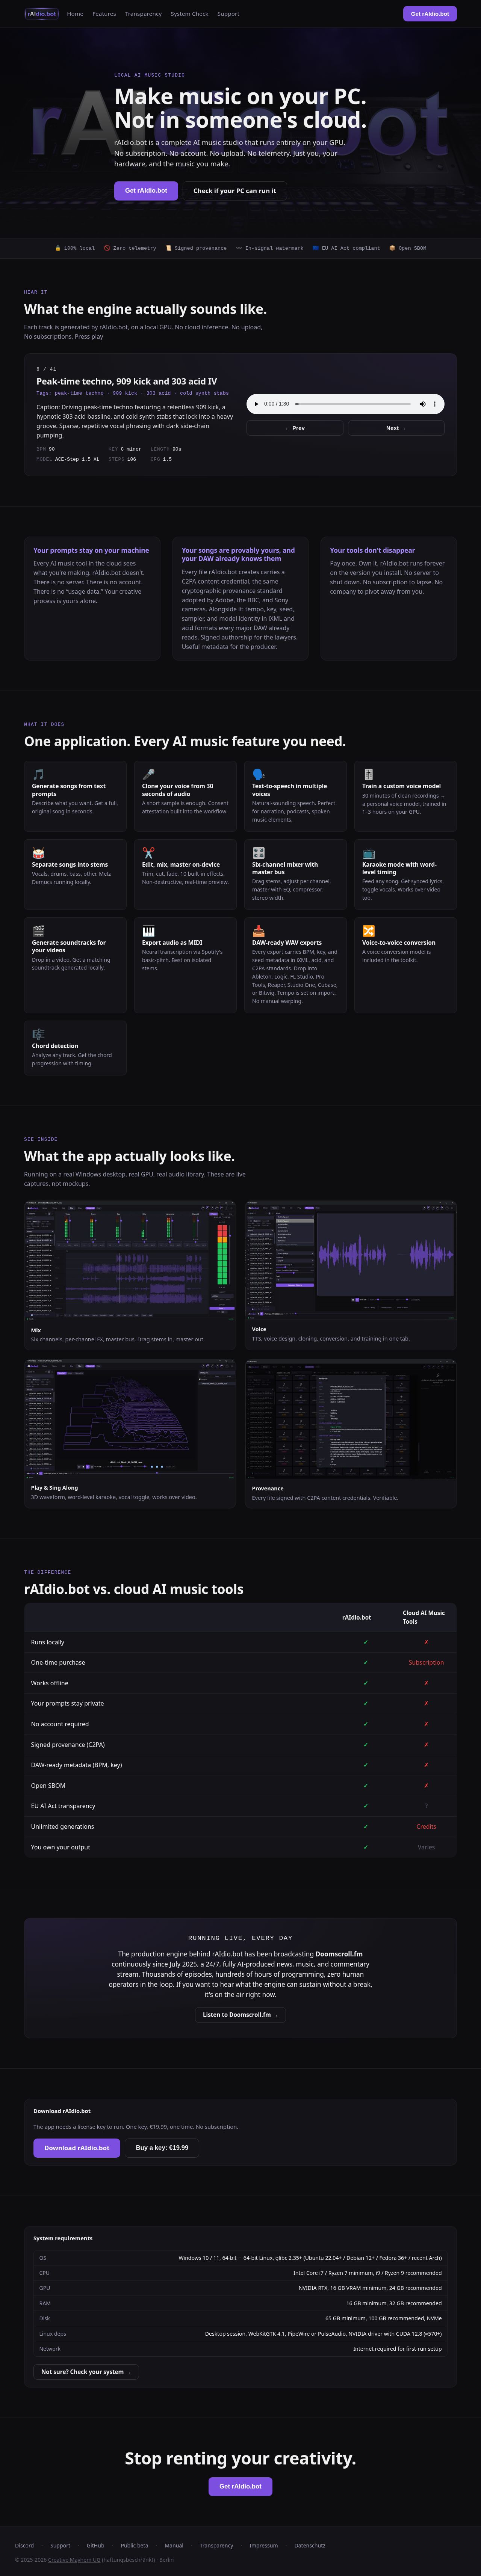Click Buy a key: €19.99

coord(162,2148)
